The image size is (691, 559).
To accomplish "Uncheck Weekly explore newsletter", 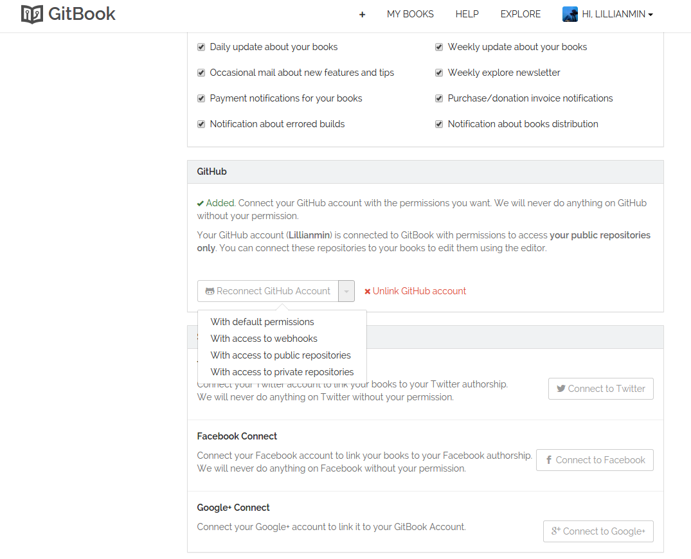I will [x=439, y=73].
